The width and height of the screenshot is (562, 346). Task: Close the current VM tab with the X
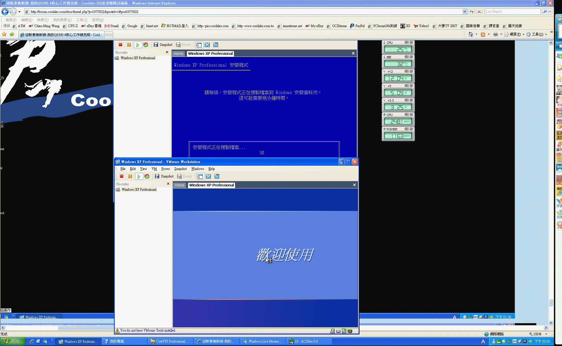[354, 185]
